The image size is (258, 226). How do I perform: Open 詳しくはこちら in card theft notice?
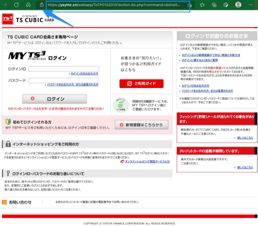[x=245, y=167]
